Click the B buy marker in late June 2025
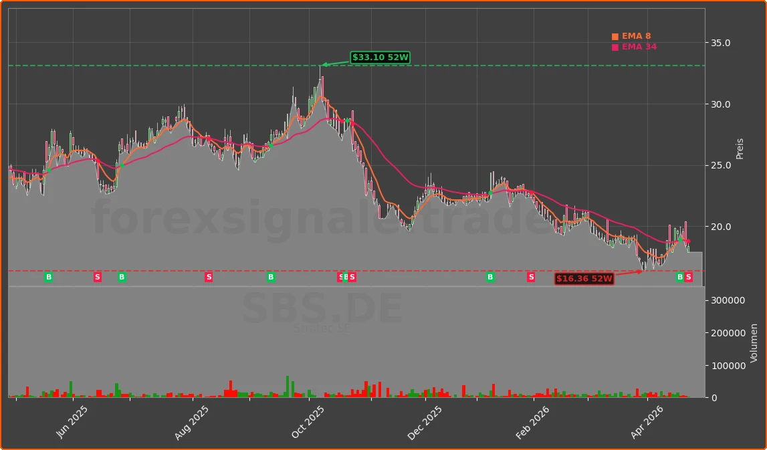This screenshot has height=450, width=767. pyautogui.click(x=122, y=277)
